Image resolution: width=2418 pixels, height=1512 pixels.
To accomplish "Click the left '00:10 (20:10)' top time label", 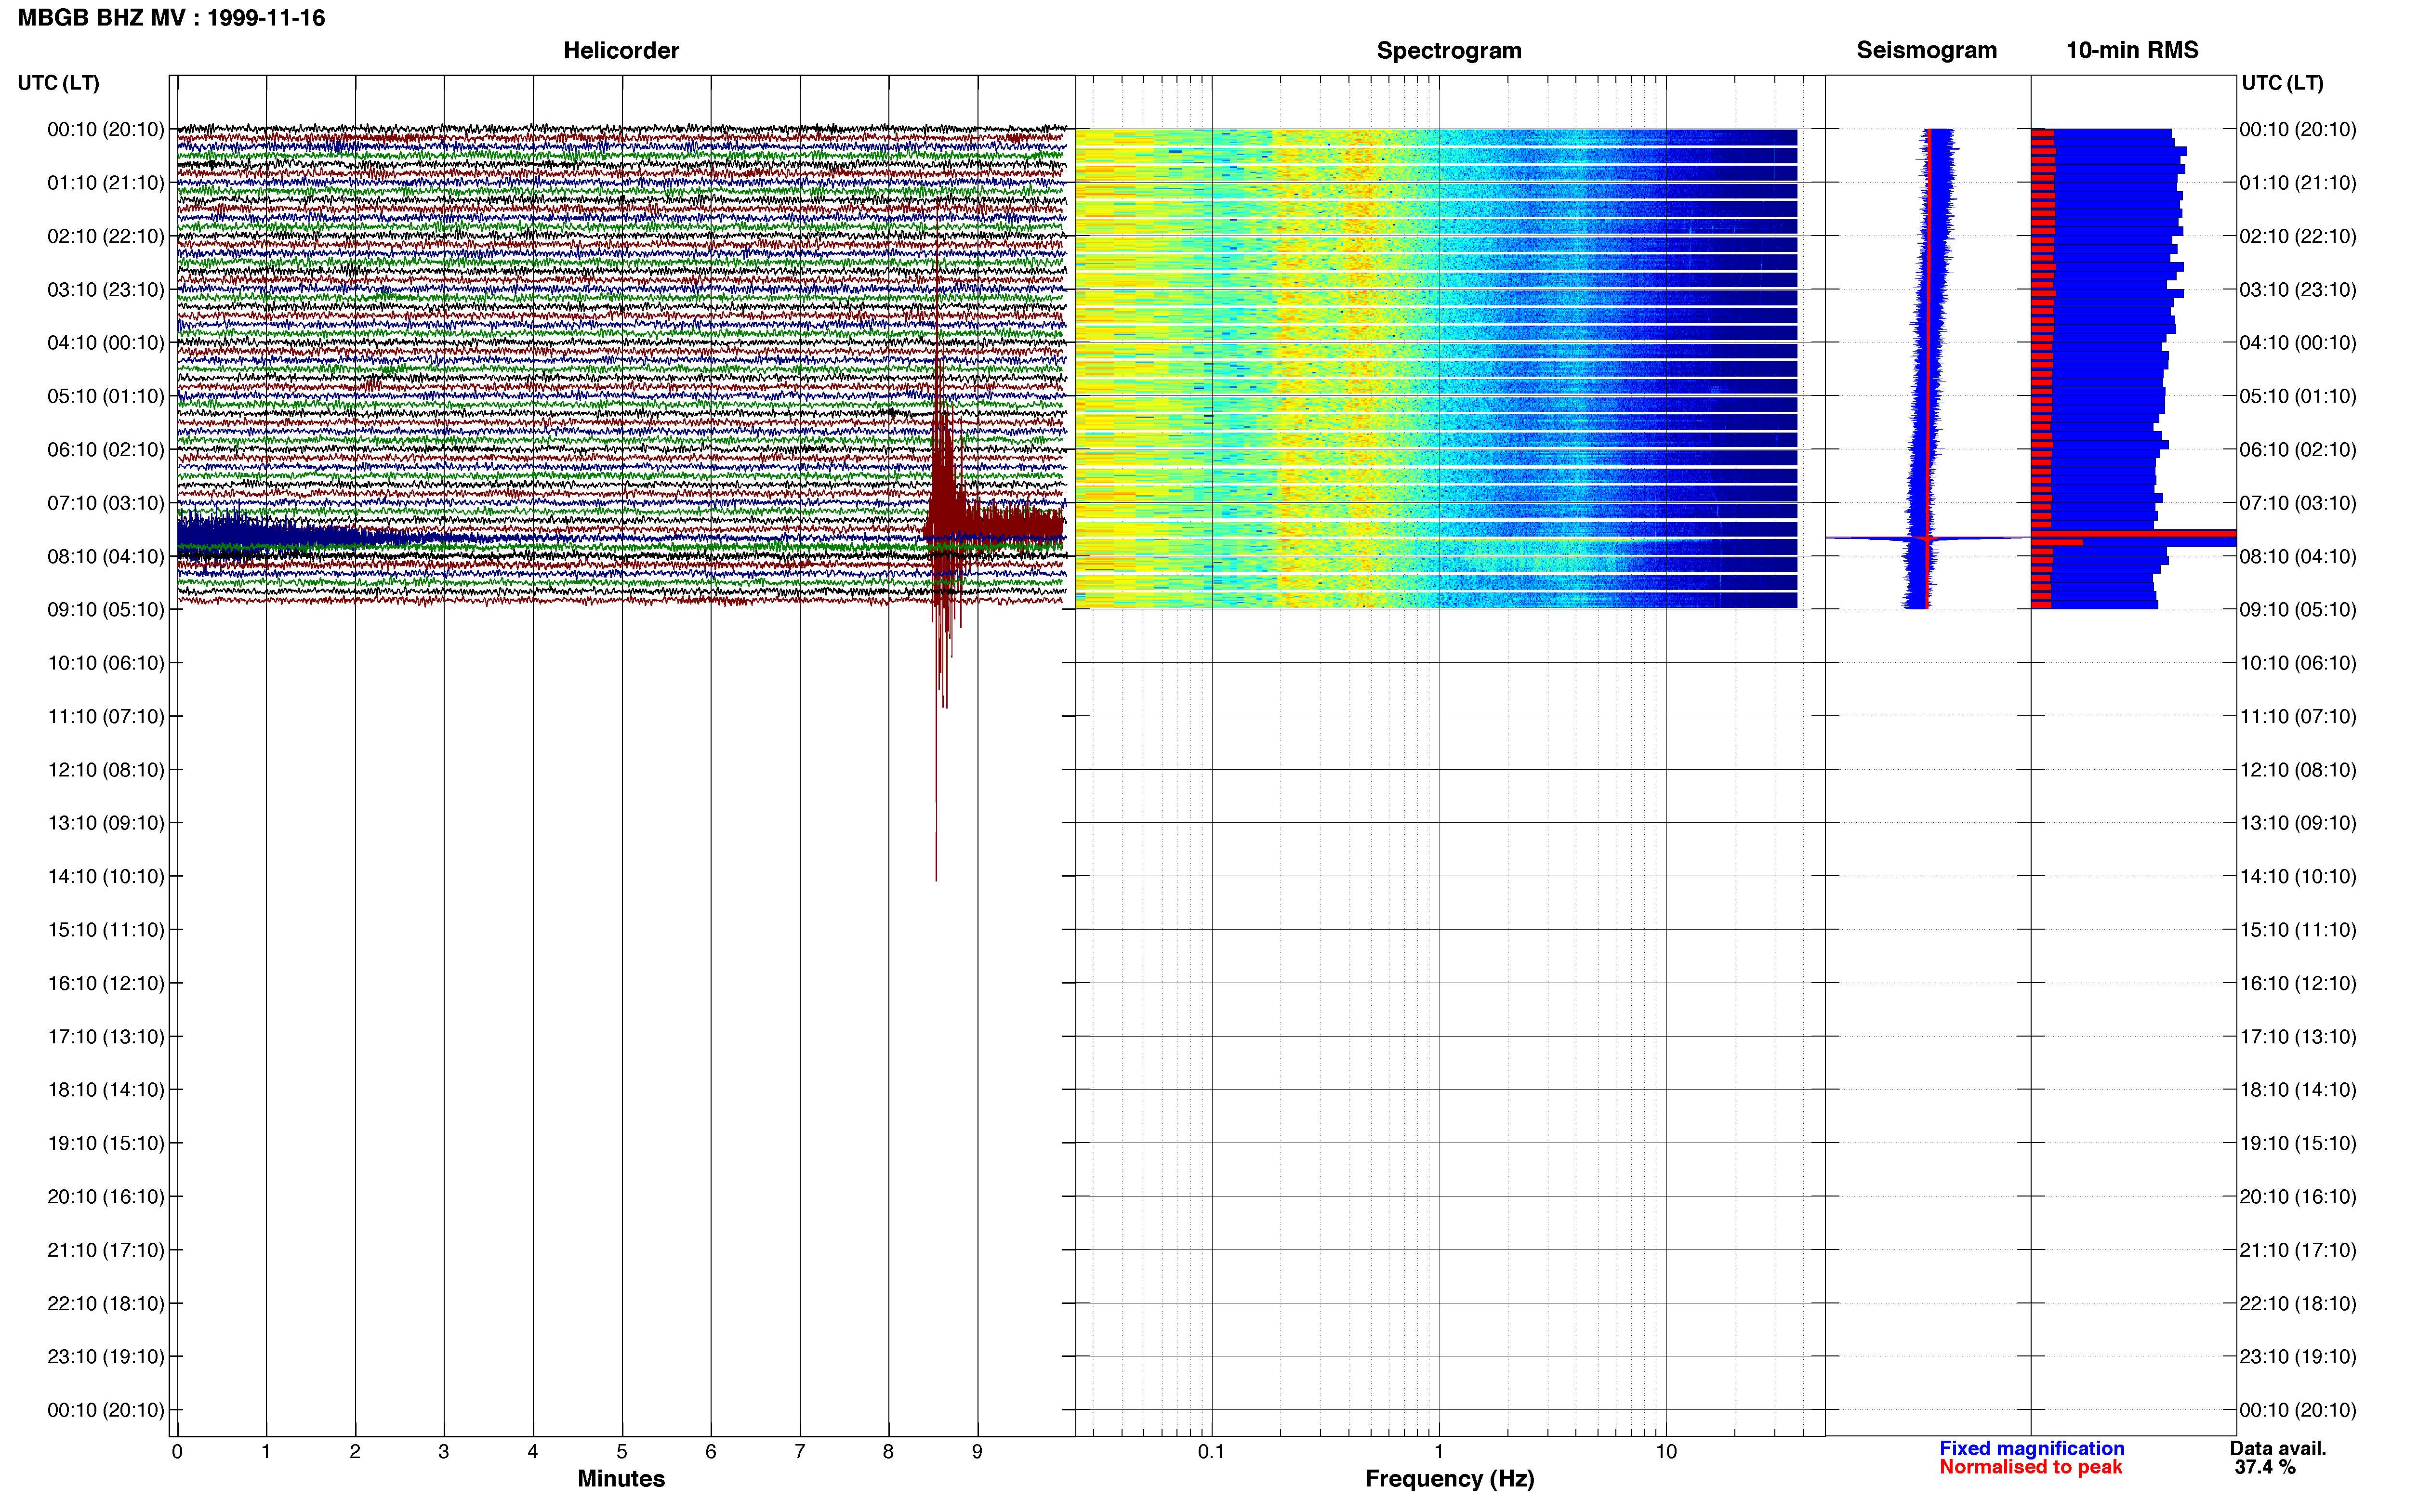I will 106,129.
